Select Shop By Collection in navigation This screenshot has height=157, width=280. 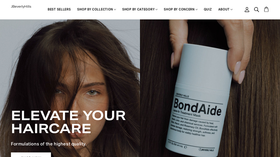tap(95, 9)
